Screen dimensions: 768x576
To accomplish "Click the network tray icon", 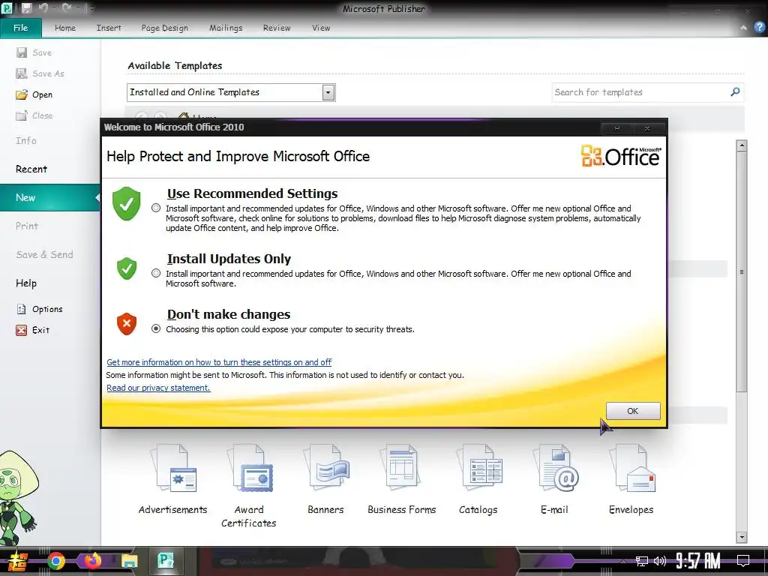I will pos(642,561).
